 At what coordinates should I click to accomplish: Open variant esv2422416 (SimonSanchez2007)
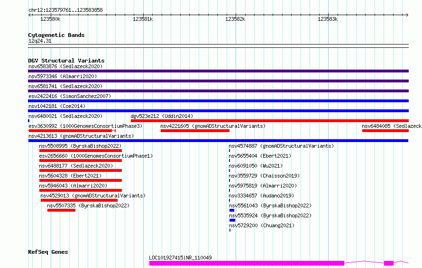(x=70, y=96)
